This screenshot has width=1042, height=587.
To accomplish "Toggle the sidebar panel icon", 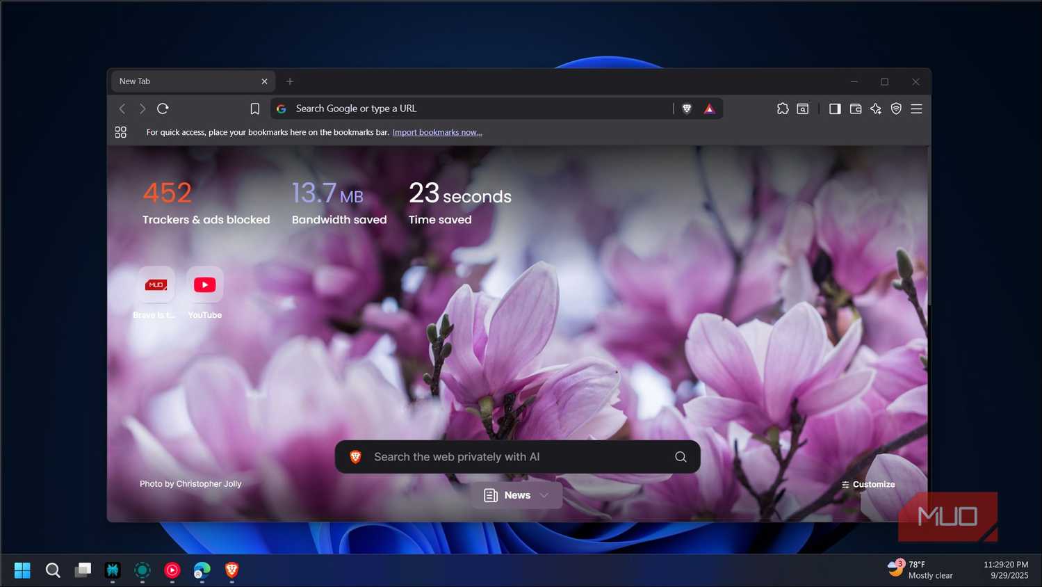I will [x=835, y=108].
